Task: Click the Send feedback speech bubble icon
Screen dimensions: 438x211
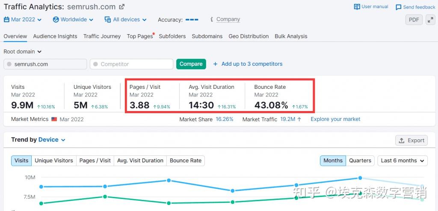Action: click(399, 7)
